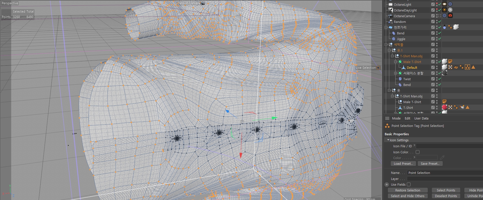Click the dark material tag on 서페이스 분할

coord(444,73)
